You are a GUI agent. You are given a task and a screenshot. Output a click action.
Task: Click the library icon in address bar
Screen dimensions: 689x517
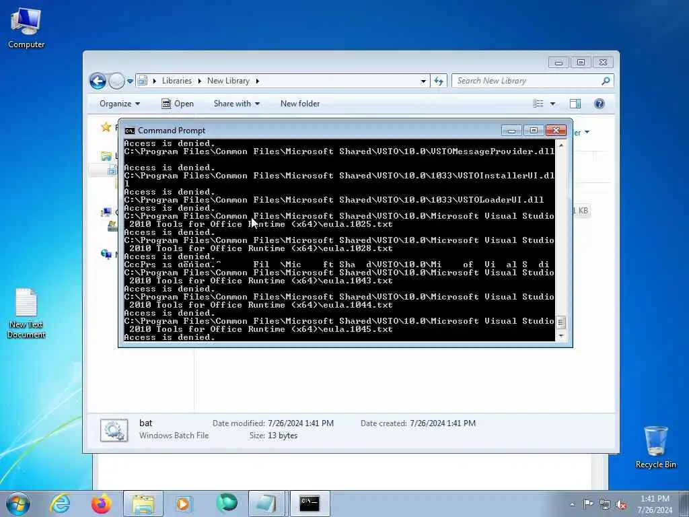click(x=142, y=81)
